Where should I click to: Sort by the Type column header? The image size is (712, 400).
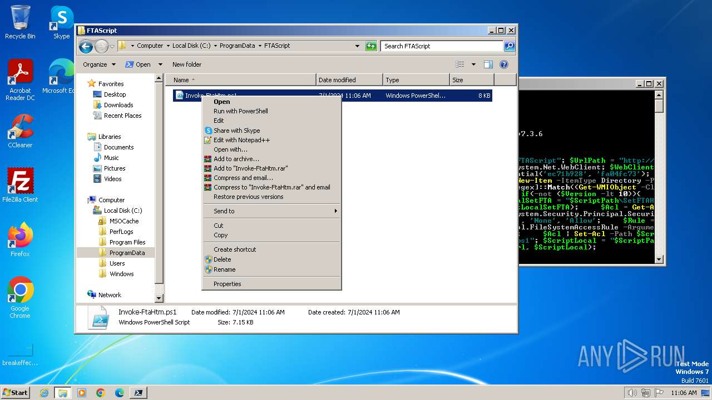[416, 80]
